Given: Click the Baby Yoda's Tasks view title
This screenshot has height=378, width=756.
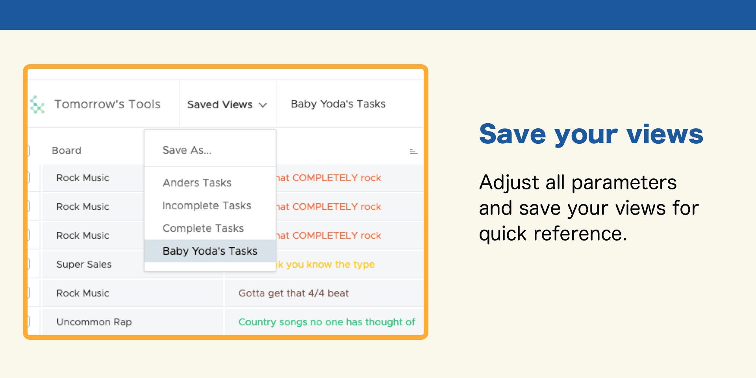Looking at the screenshot, I should point(338,104).
